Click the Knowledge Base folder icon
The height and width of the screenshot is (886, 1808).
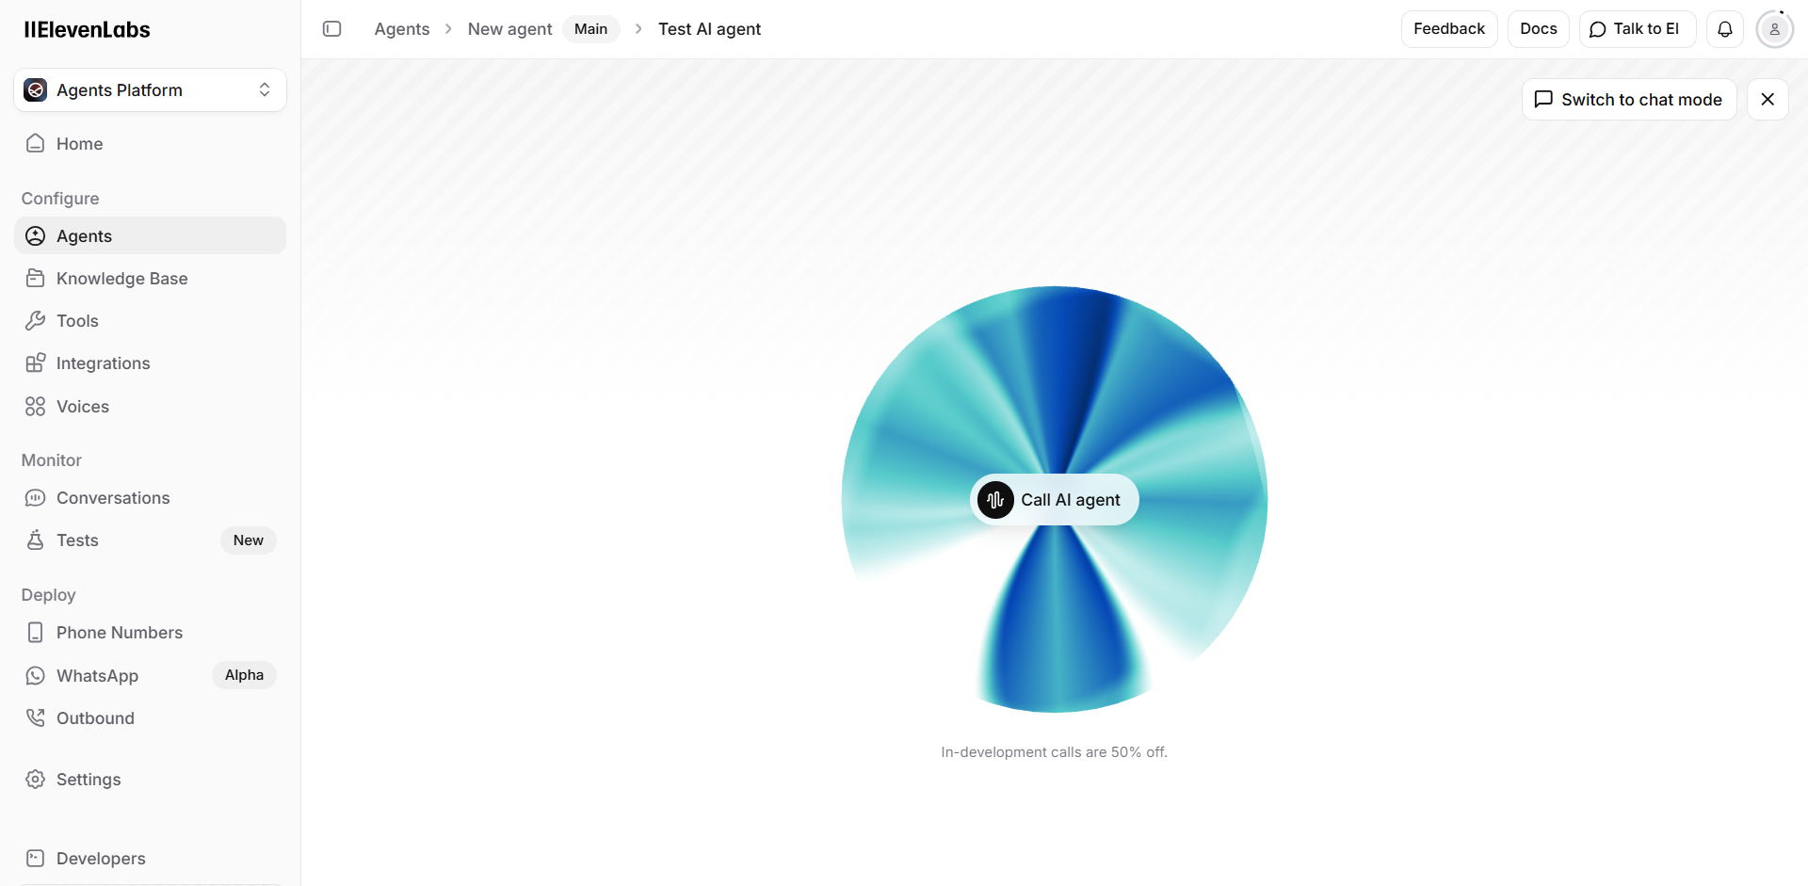(36, 278)
